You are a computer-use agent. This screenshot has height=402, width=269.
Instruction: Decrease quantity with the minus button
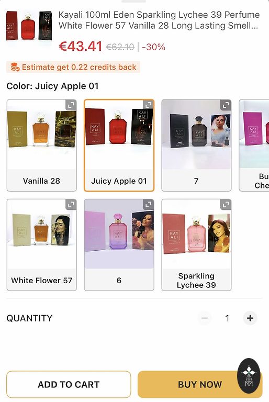205,318
